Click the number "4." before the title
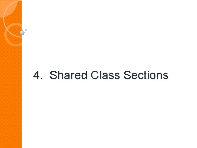 click(38, 75)
